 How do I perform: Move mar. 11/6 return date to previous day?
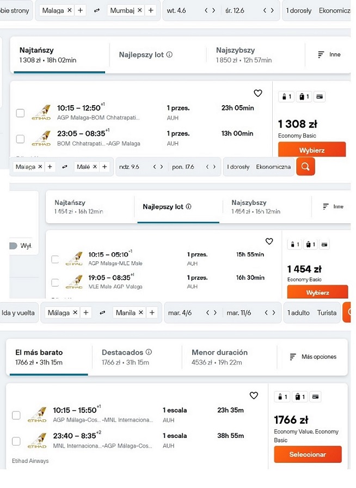pos(266,313)
